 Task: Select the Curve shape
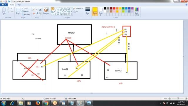point(55,9)
